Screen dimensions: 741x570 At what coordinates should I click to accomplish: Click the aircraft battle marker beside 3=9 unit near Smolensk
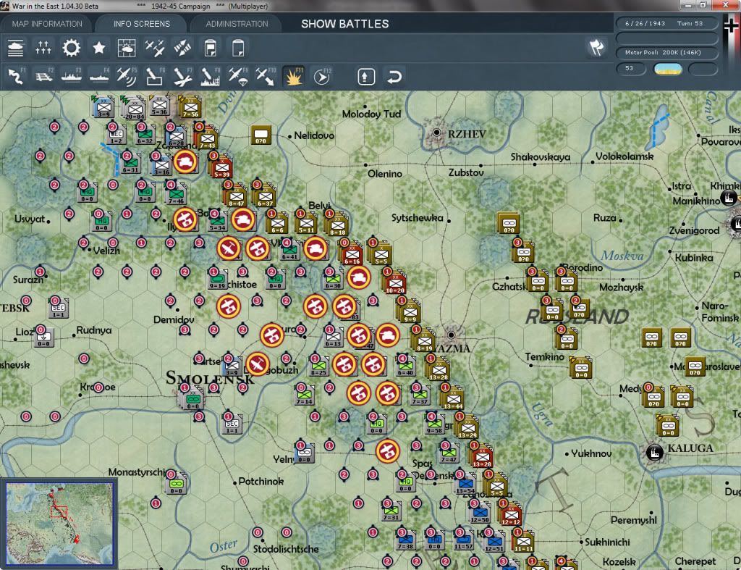tap(257, 364)
